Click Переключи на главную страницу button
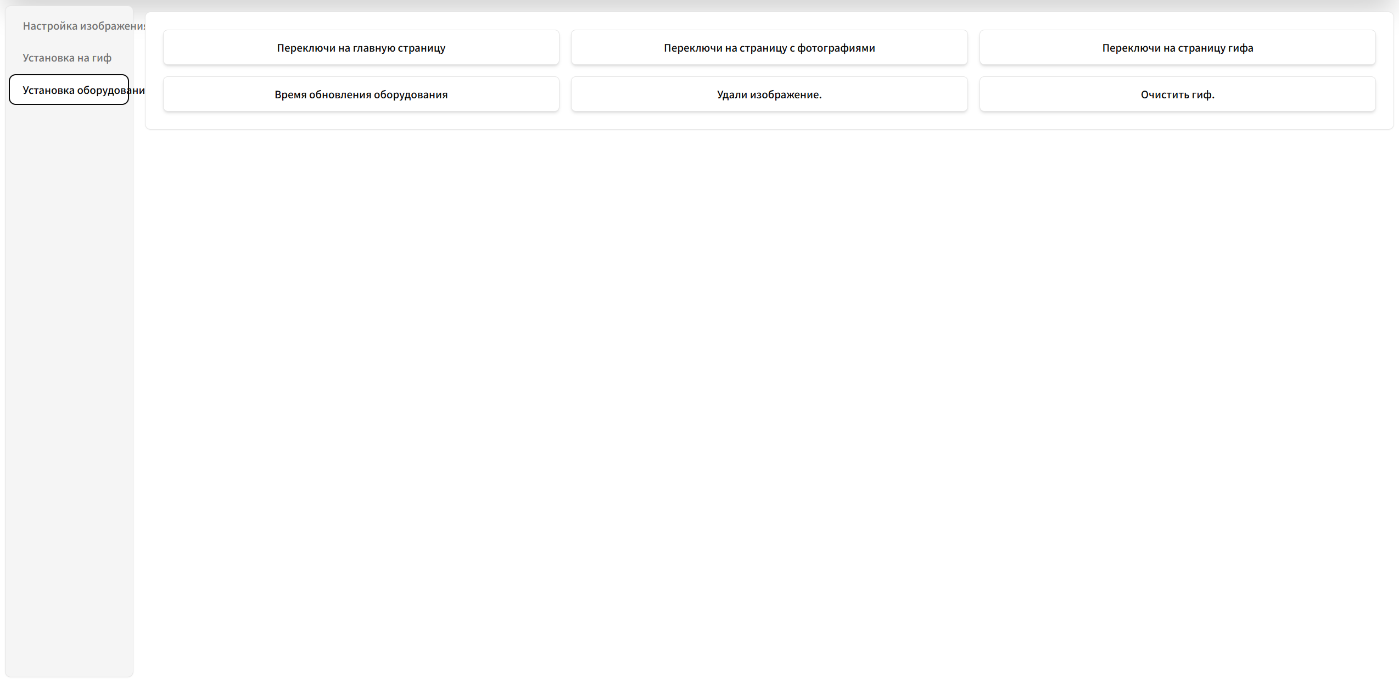Image resolution: width=1399 pixels, height=680 pixels. tap(361, 48)
